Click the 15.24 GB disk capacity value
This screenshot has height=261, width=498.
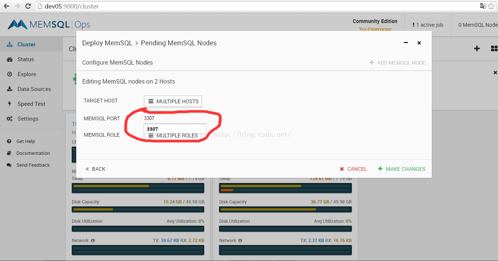173,202
